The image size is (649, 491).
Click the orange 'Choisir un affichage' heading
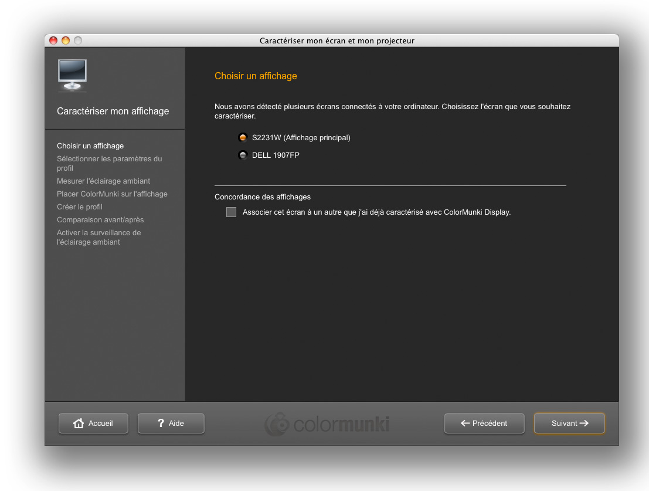pyautogui.click(x=256, y=76)
